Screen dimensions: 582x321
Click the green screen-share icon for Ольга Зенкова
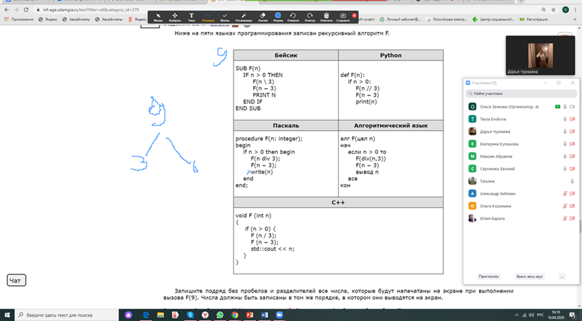tap(558, 107)
